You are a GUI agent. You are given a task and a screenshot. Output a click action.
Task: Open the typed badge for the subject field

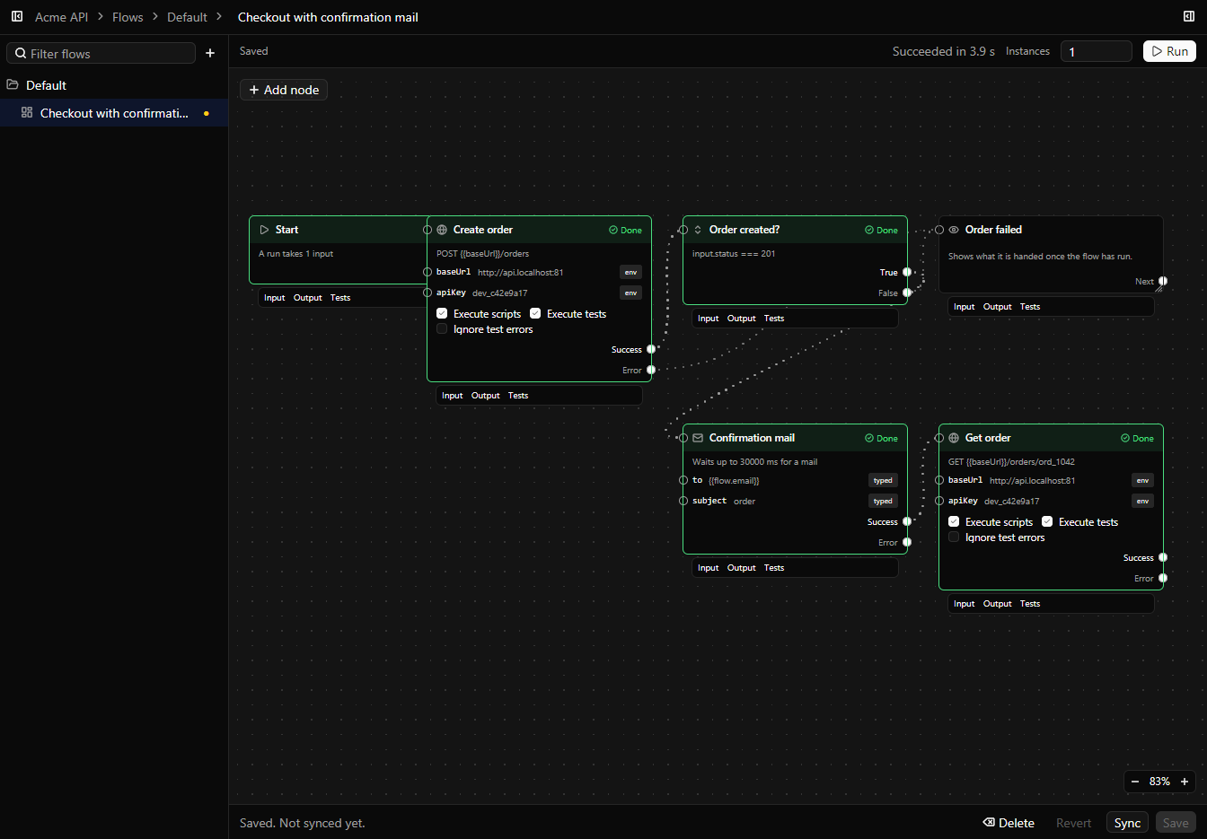(883, 501)
